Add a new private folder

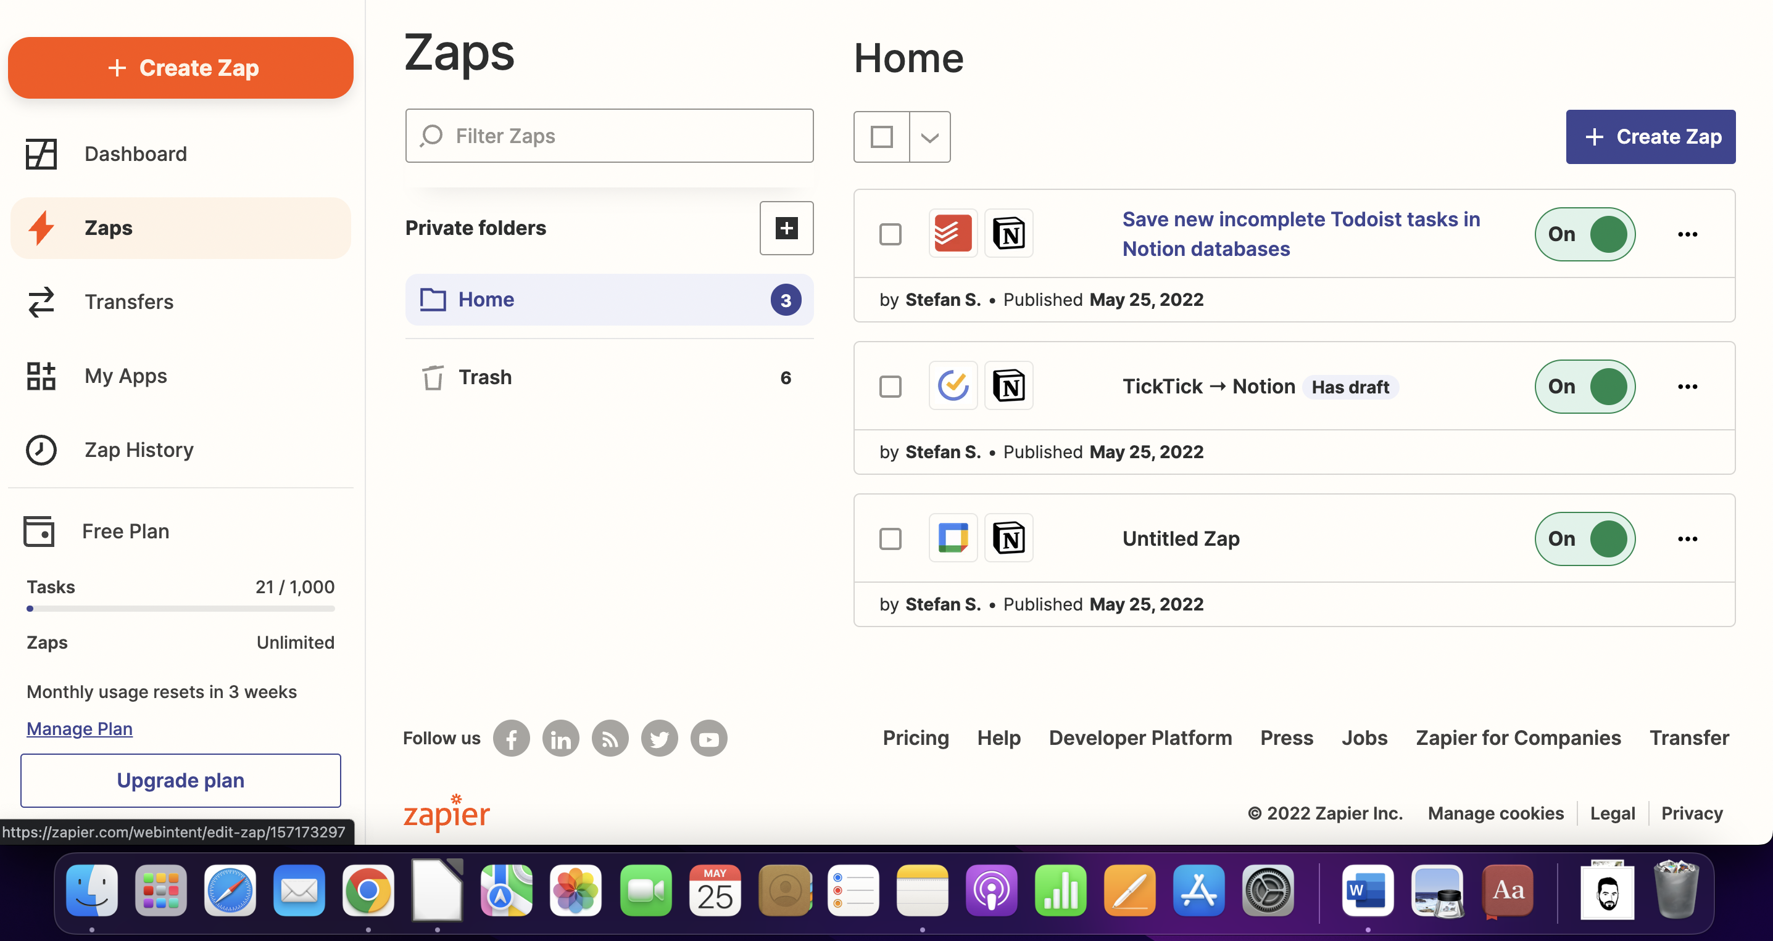click(x=786, y=228)
